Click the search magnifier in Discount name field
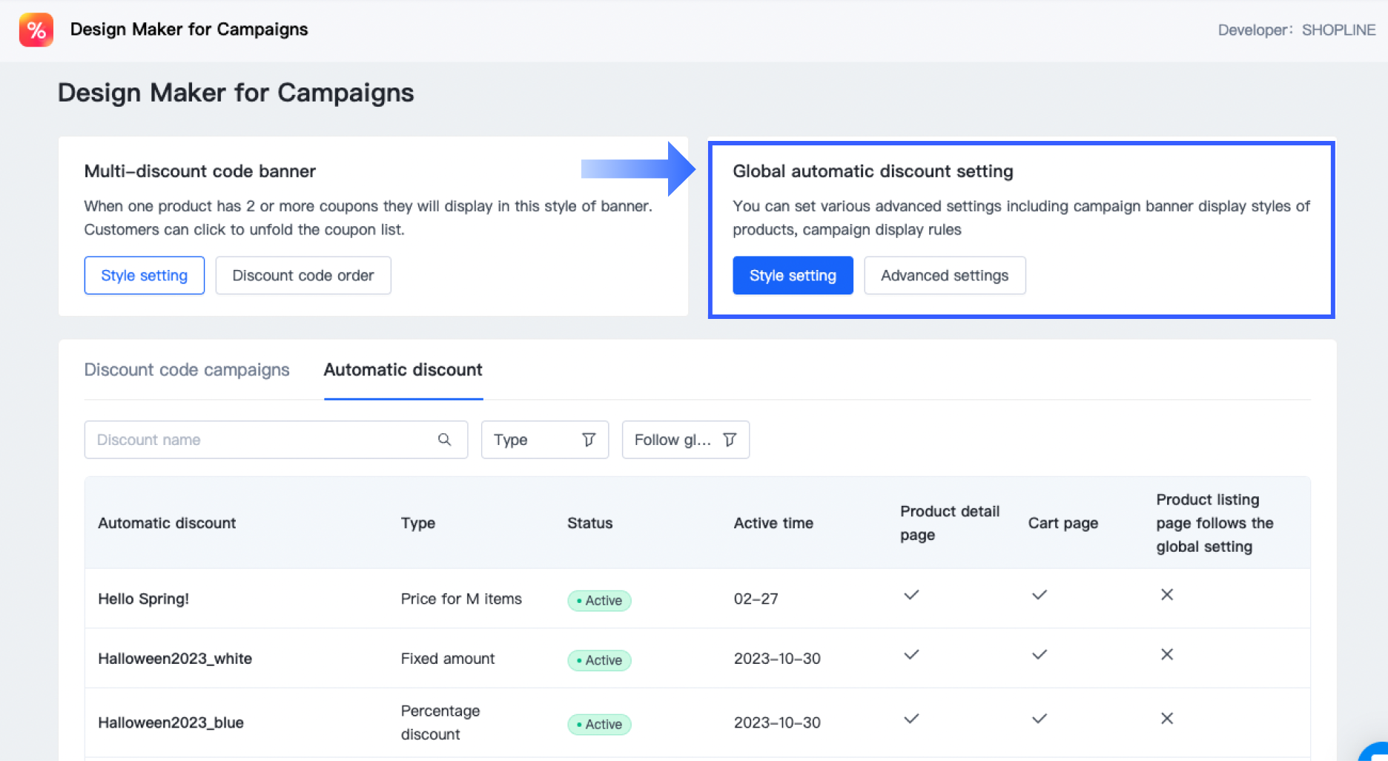Screen dimensions: 1388x761 pos(444,440)
